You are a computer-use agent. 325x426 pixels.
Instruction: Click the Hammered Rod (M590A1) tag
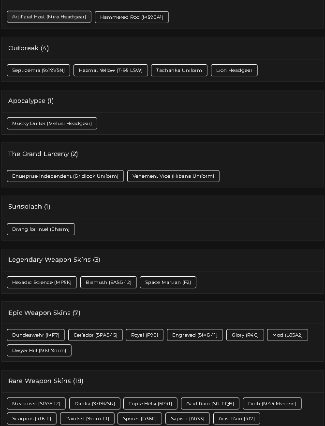pyautogui.click(x=132, y=17)
